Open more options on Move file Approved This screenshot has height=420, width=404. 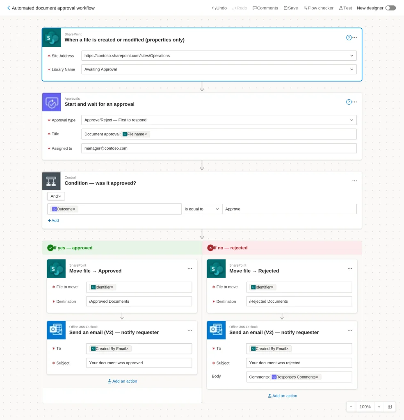click(189, 269)
